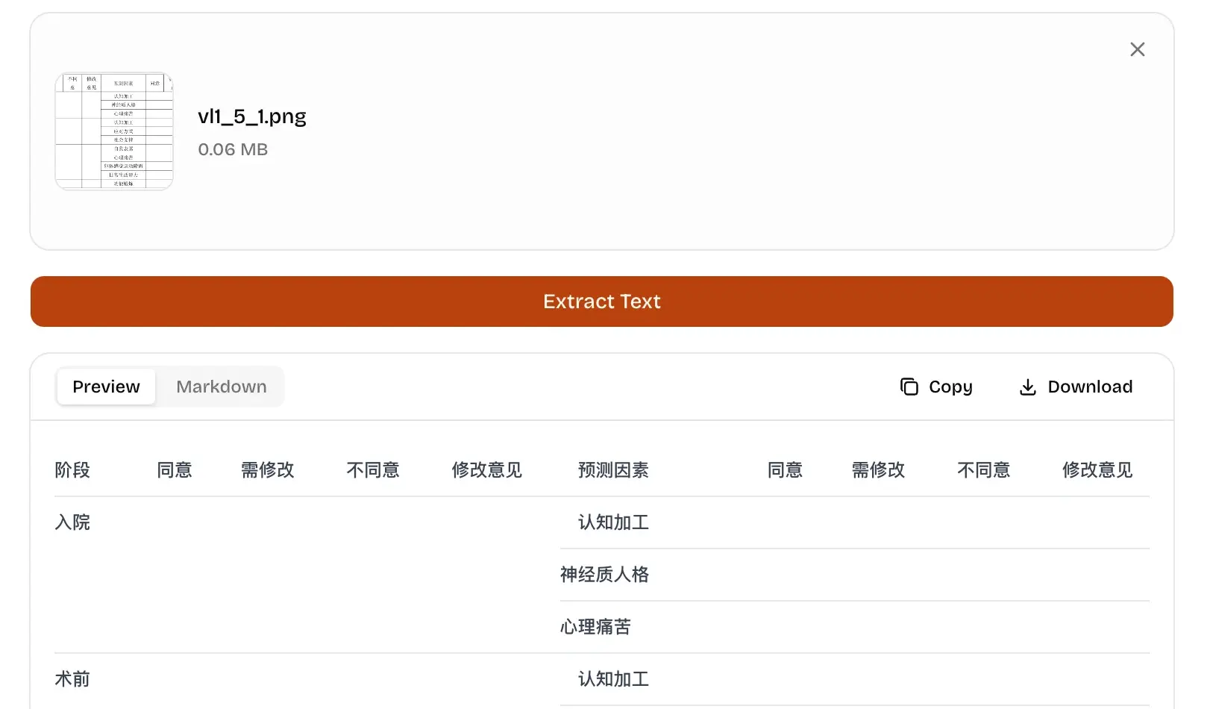Select the 神经质人格 cell text
This screenshot has width=1210, height=709.
tap(604, 575)
